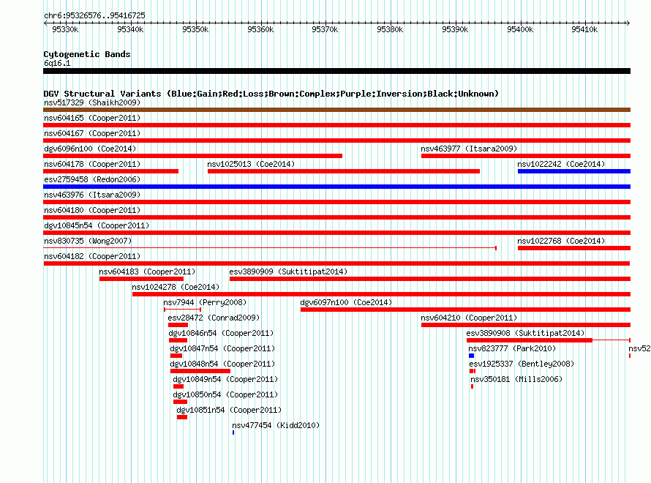
Task: Click dgv10850n54 (Cooper2011) label
Action: coord(225,394)
